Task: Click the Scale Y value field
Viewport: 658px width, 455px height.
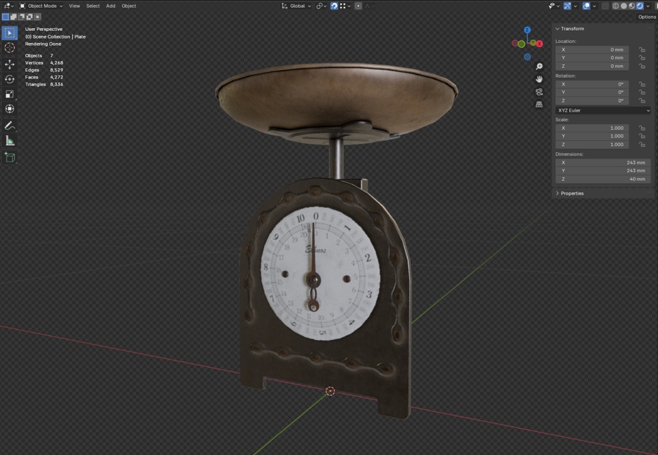Action: tap(592, 136)
